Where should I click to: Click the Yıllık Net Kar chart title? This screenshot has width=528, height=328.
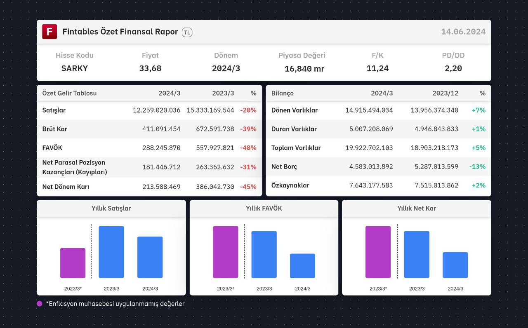coord(417,209)
